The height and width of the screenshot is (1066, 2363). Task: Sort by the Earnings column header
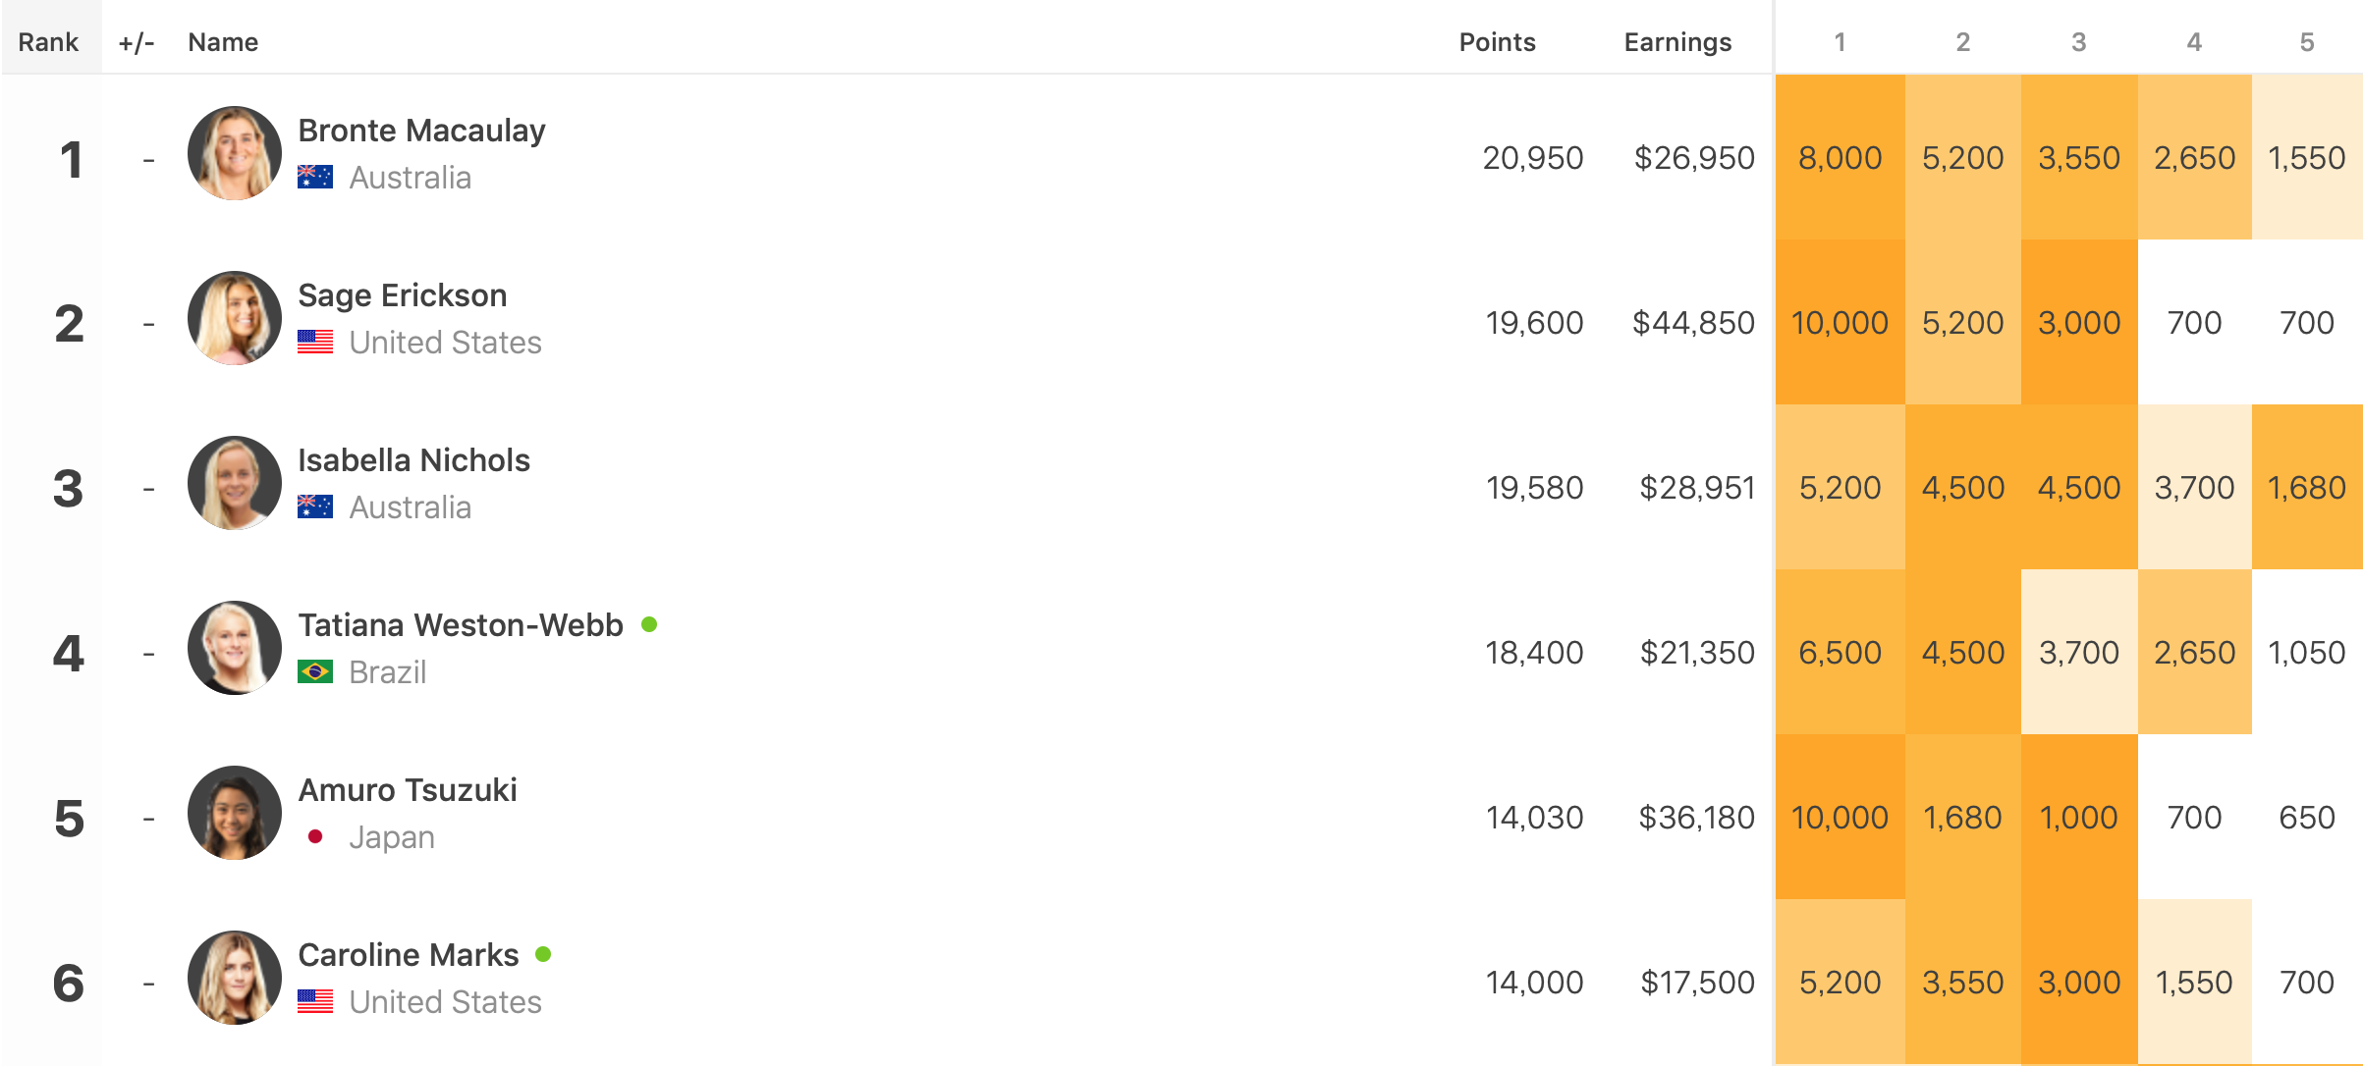pyautogui.click(x=1677, y=42)
